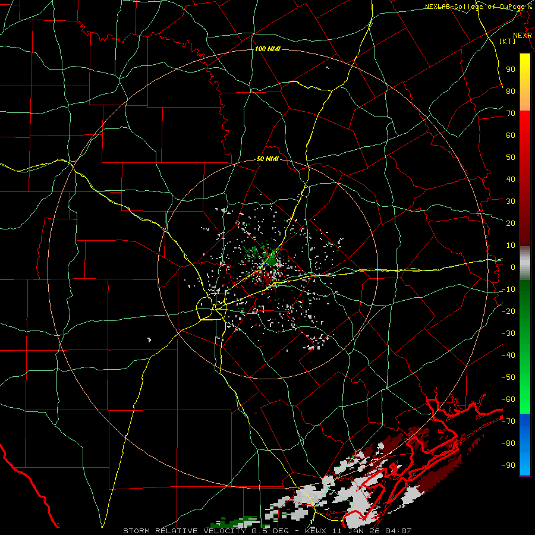
Task: Click the 10 value on velocity scale
Action: click(x=511, y=246)
